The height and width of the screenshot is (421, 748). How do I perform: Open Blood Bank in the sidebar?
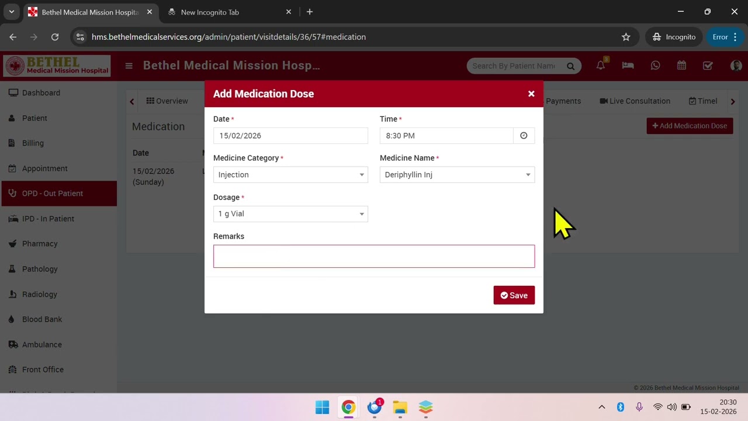pyautogui.click(x=58, y=319)
